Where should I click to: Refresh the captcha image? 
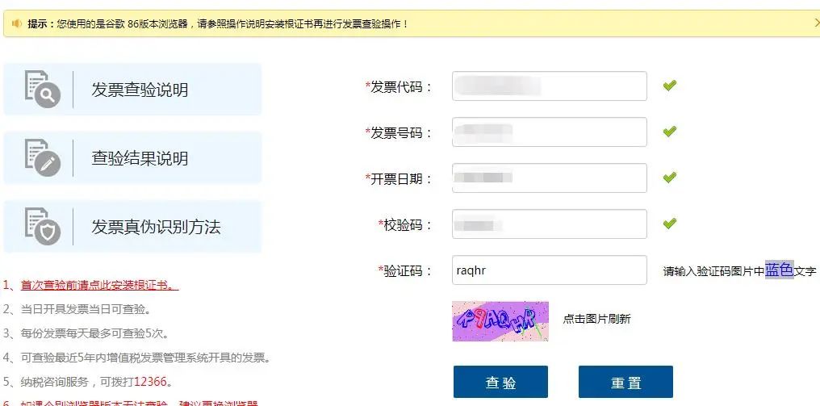[500, 321]
